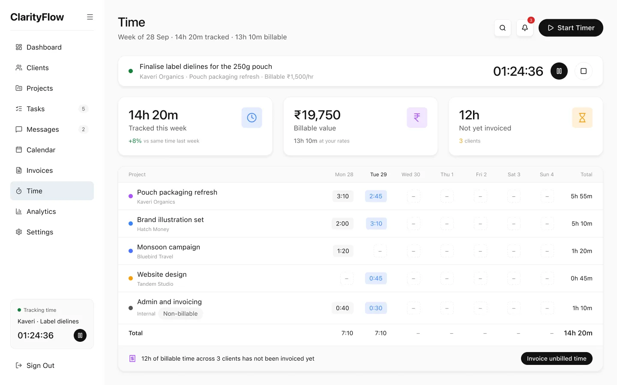Edit Pouch packaging refresh Monday entry 3:10

(343, 196)
